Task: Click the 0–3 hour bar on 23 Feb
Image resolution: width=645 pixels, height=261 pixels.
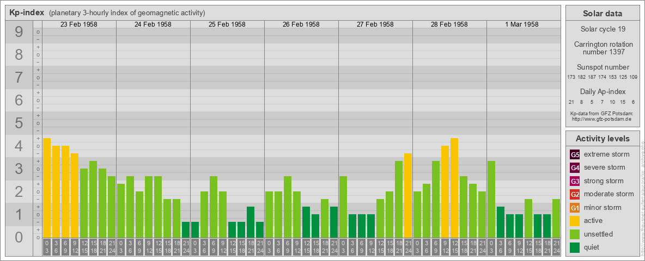Action: point(47,188)
